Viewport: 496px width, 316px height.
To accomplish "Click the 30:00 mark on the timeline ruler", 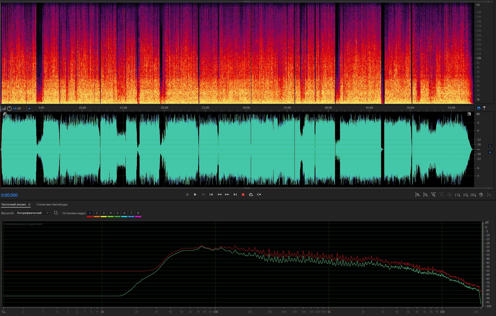I will coord(246,108).
